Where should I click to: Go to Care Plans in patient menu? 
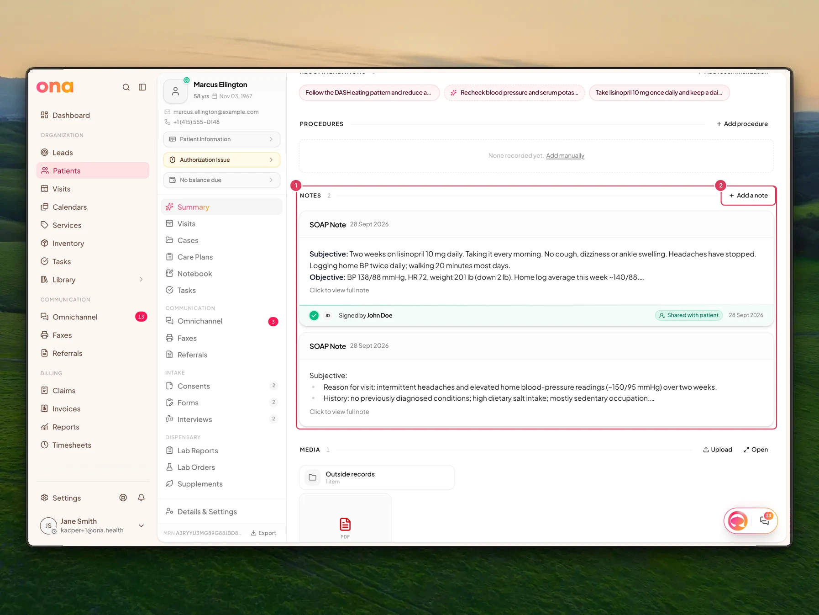coord(222,257)
